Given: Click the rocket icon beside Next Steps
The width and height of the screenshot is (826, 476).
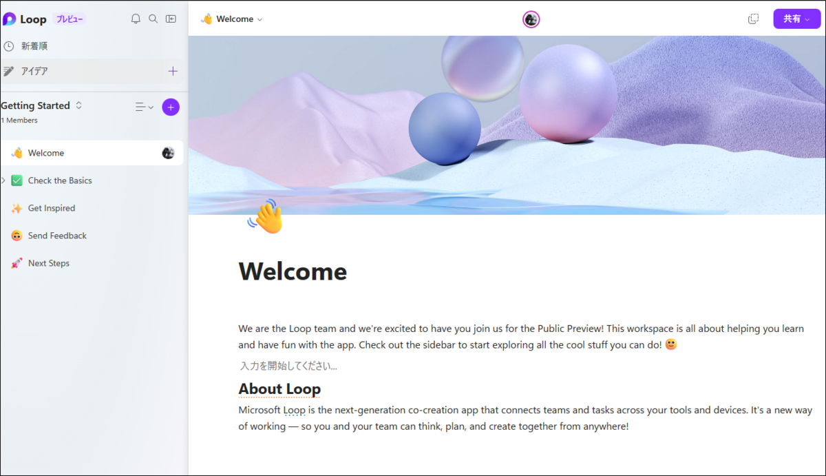Looking at the screenshot, I should pyautogui.click(x=17, y=263).
